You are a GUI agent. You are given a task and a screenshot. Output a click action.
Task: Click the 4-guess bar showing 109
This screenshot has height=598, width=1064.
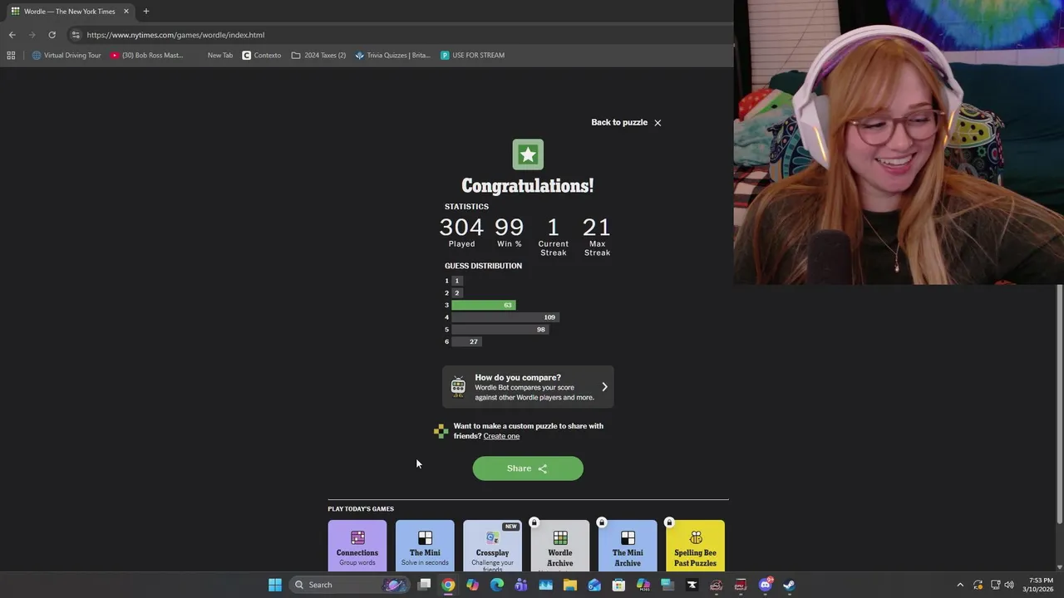pyautogui.click(x=505, y=317)
